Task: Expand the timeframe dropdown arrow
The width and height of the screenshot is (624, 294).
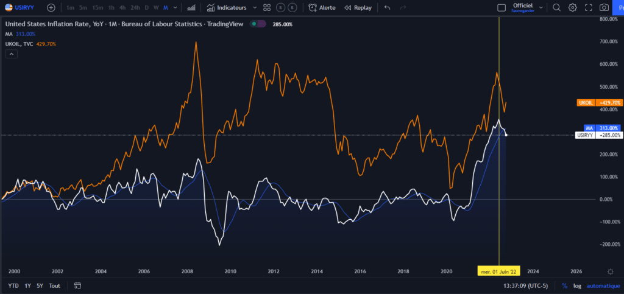Action: [x=175, y=7]
